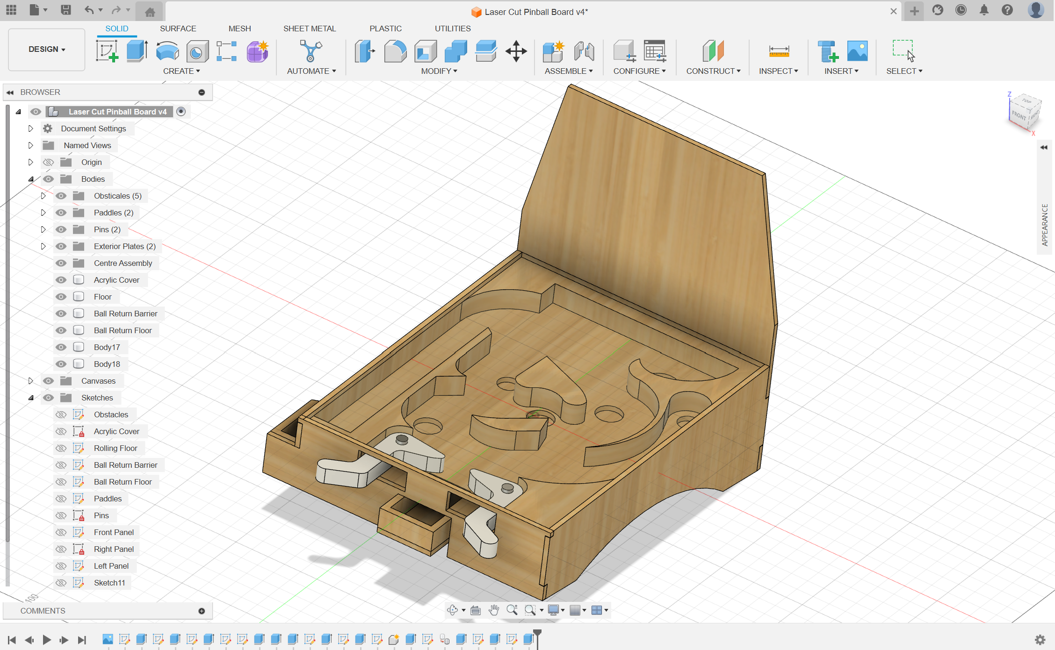Toggle visibility of Floor body

[61, 297]
